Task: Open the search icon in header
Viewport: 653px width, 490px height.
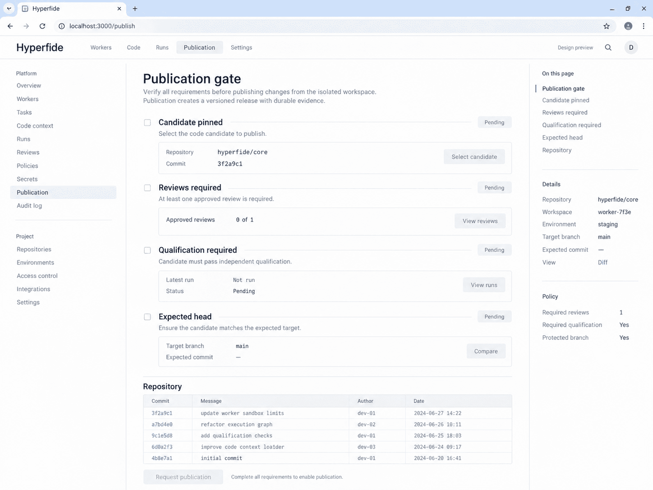Action: 608,47
